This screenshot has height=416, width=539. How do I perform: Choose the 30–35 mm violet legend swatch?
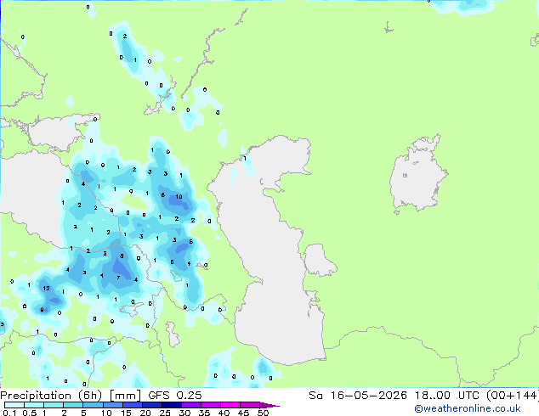190,405
